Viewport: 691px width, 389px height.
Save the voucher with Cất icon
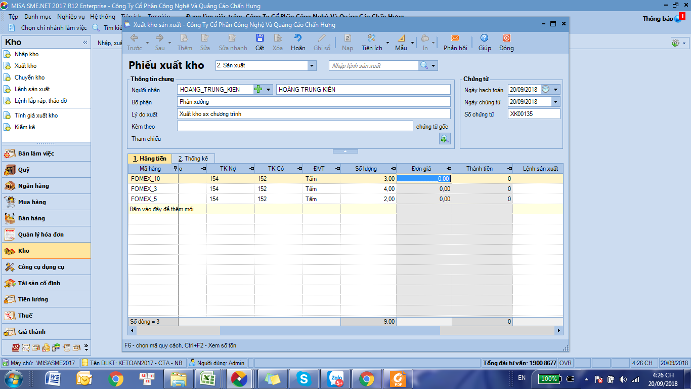(x=260, y=38)
